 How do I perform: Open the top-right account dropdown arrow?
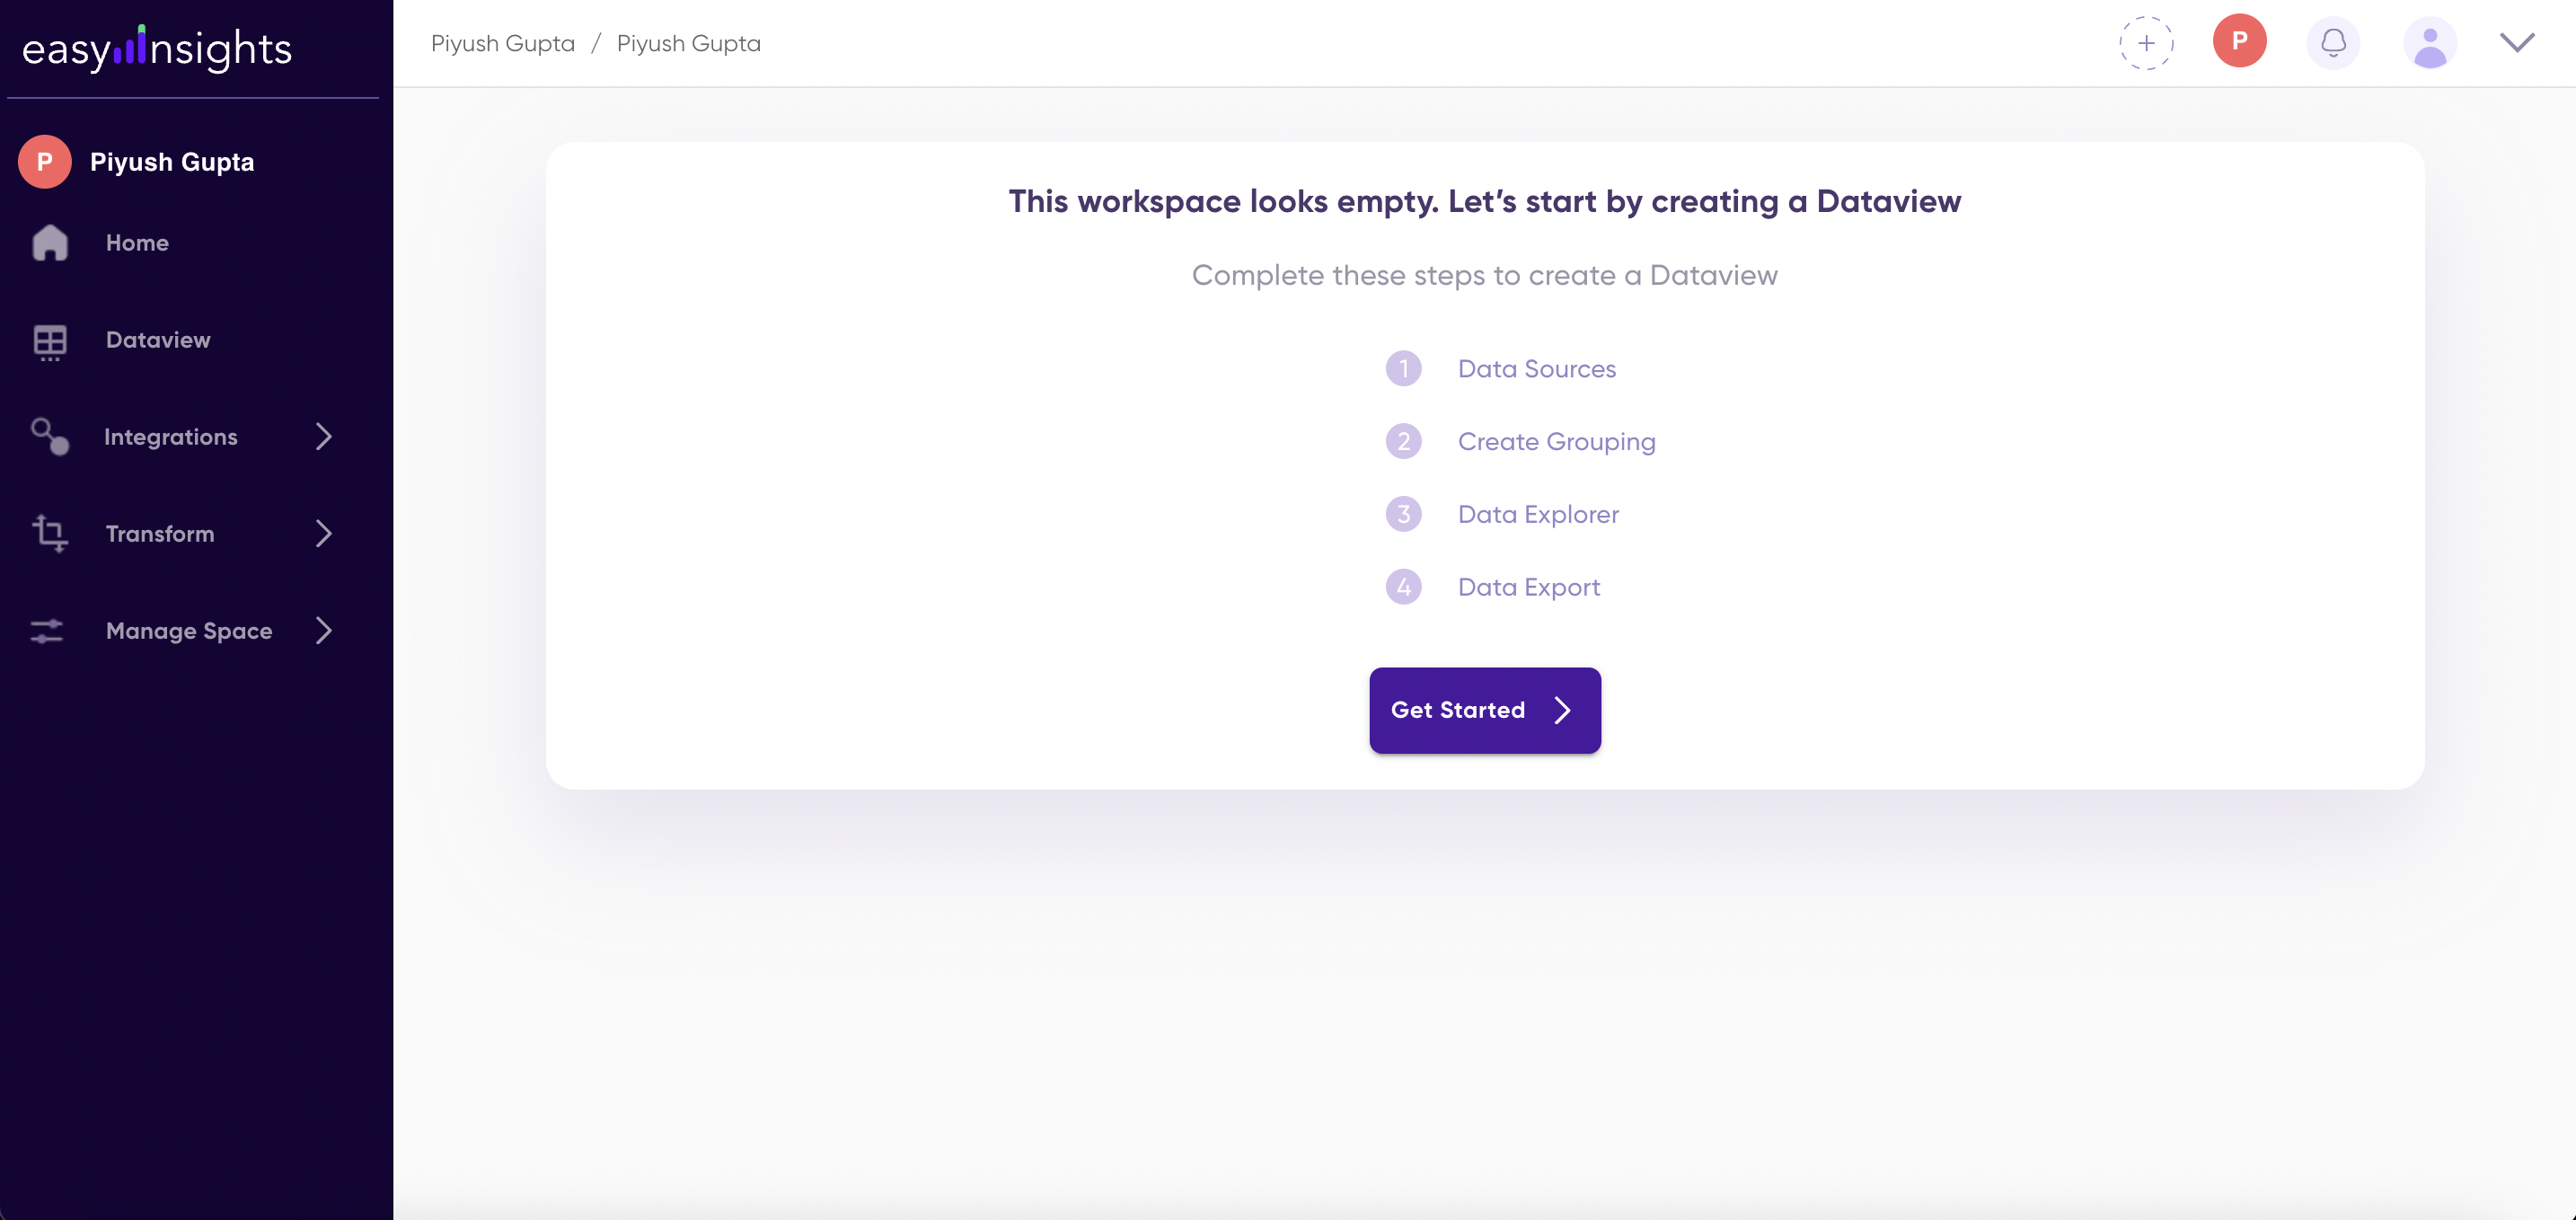[x=2517, y=42]
